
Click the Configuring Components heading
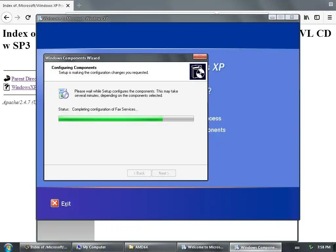pyautogui.click(x=74, y=68)
